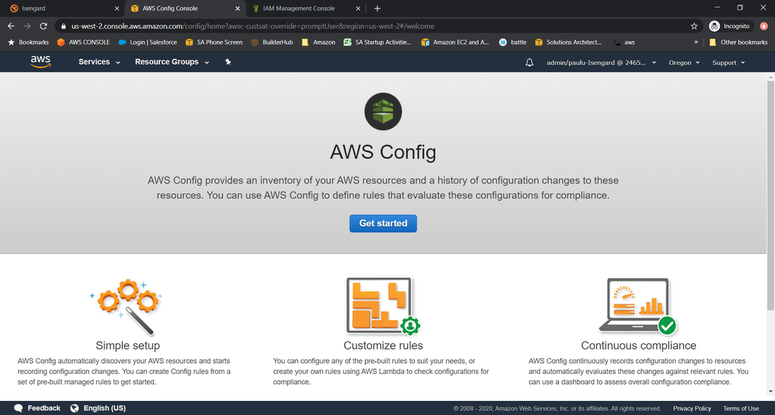Click the Continuous compliance heading
Image resolution: width=775 pixels, height=415 pixels.
639,345
